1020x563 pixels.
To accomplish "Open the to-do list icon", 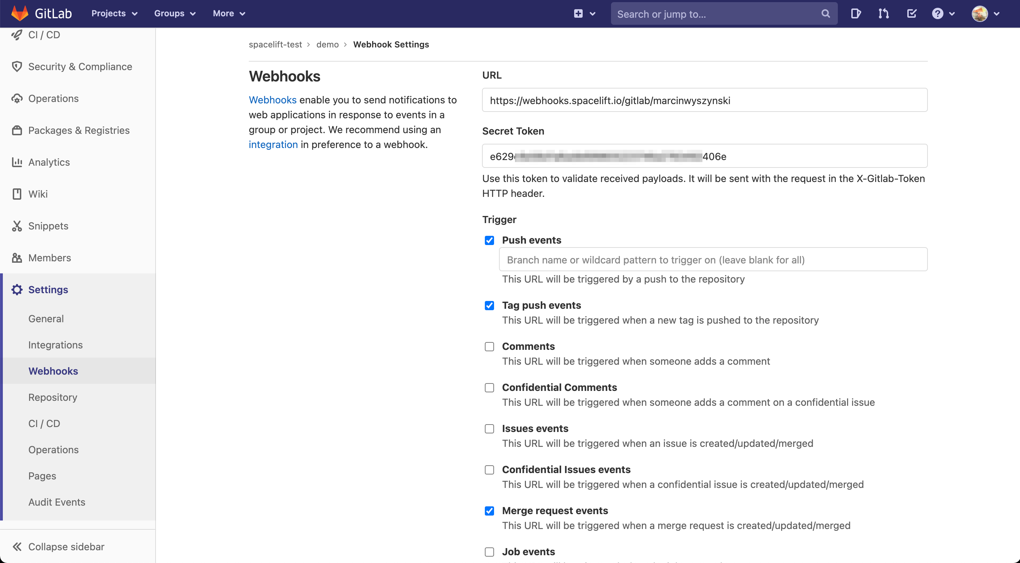I will pyautogui.click(x=911, y=13).
